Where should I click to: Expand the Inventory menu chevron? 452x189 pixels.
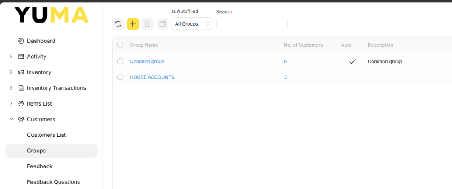click(11, 72)
